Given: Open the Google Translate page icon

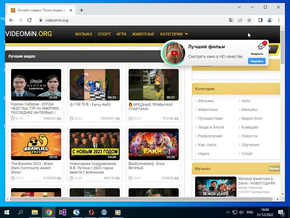Looking at the screenshot, I should (231, 20).
